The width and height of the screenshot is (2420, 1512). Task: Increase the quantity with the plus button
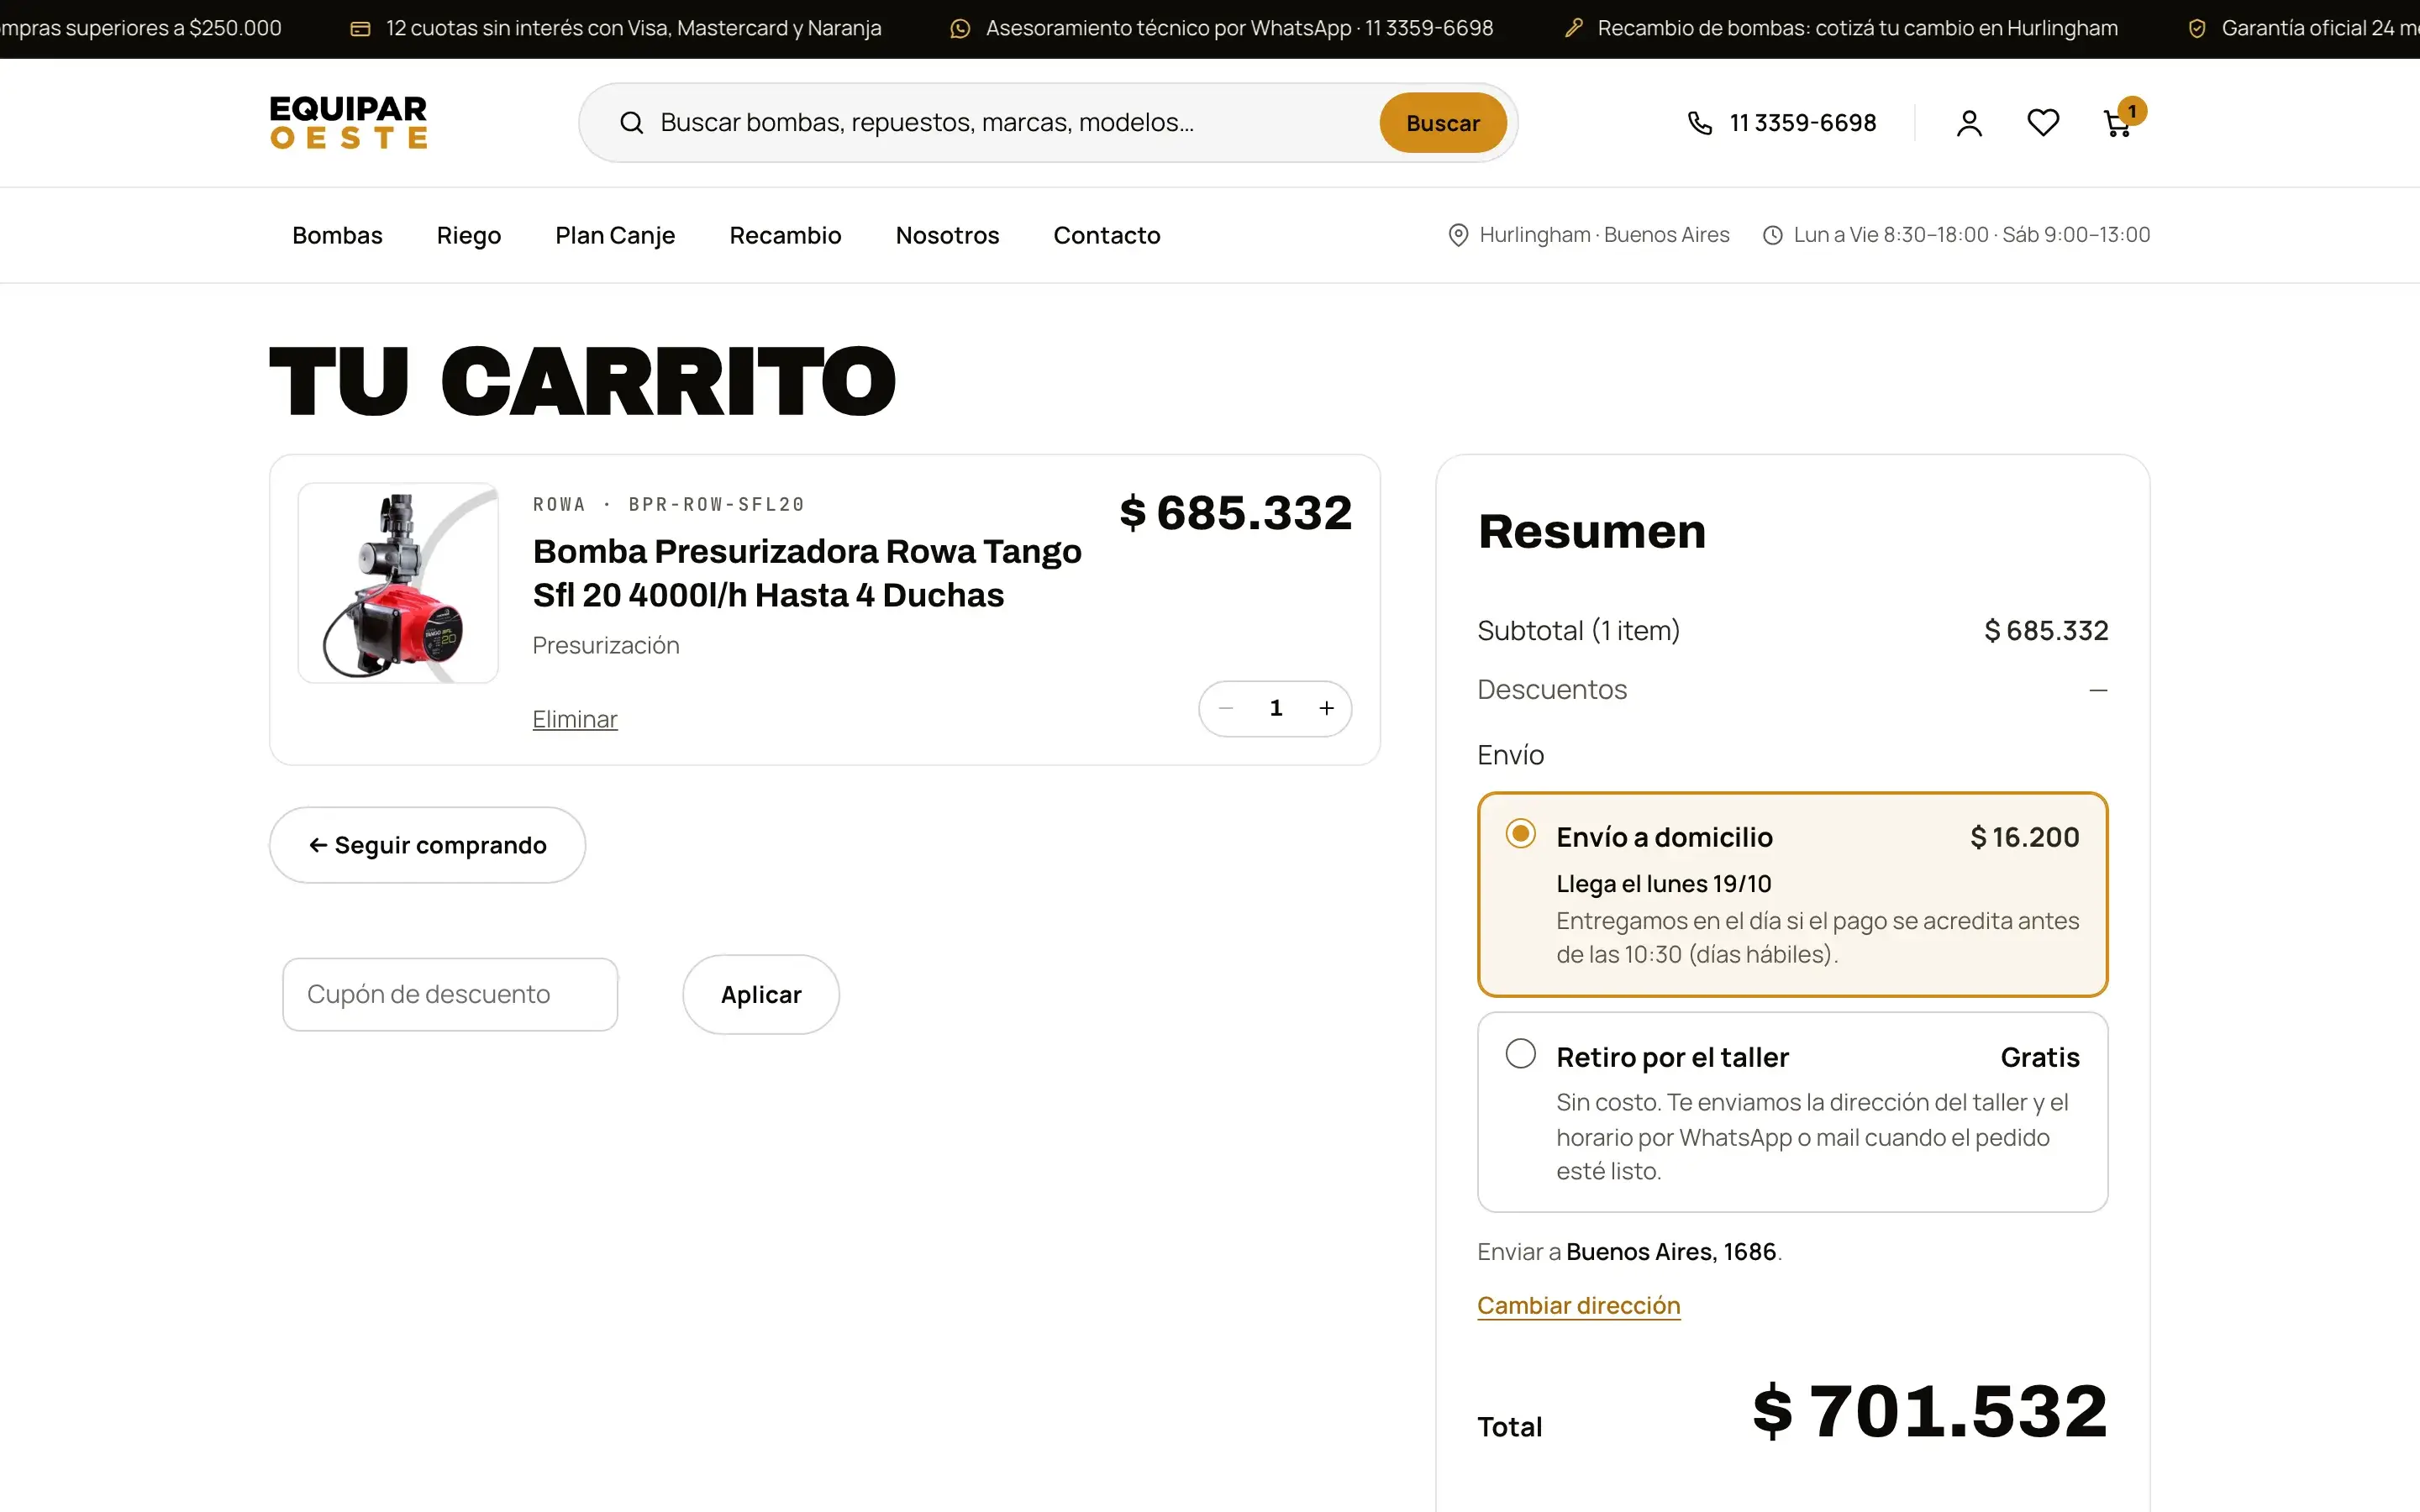tap(1326, 708)
